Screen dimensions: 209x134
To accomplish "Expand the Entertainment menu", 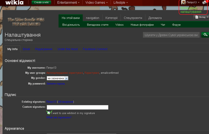I will point(68,3).
